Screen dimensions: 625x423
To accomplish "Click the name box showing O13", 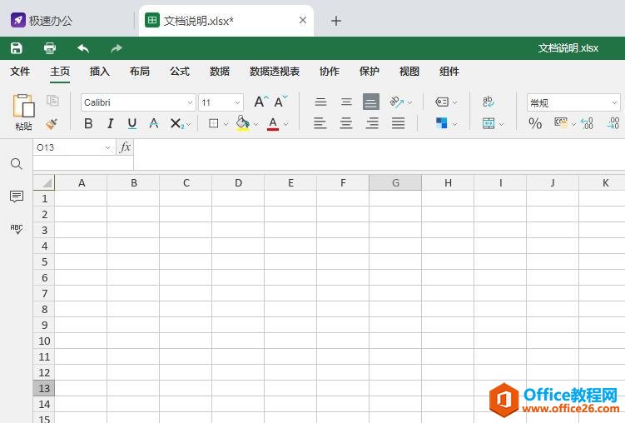I will [74, 147].
